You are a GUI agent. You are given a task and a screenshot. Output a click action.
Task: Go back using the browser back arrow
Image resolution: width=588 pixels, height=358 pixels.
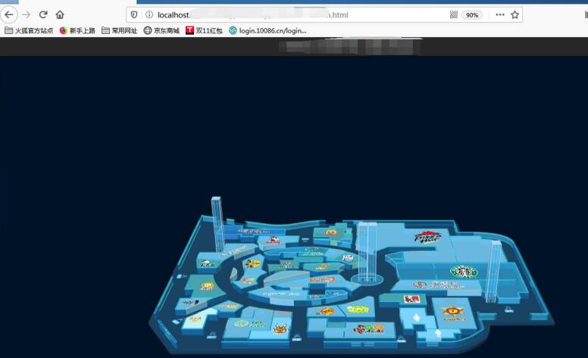pyautogui.click(x=9, y=15)
